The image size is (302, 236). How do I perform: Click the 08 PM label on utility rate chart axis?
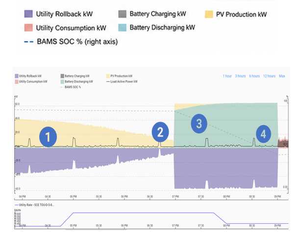tap(226, 225)
